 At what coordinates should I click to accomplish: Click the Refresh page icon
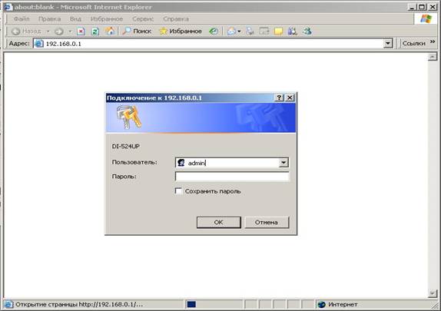pyautogui.click(x=95, y=31)
